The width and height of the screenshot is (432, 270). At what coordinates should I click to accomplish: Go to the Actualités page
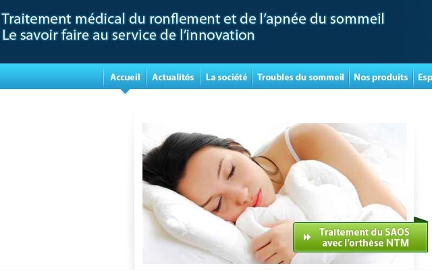coord(173,77)
